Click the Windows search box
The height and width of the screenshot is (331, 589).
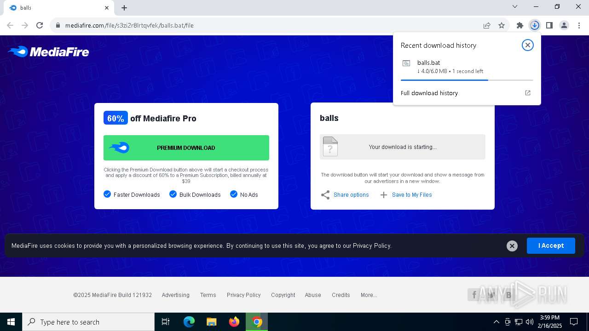click(x=88, y=322)
